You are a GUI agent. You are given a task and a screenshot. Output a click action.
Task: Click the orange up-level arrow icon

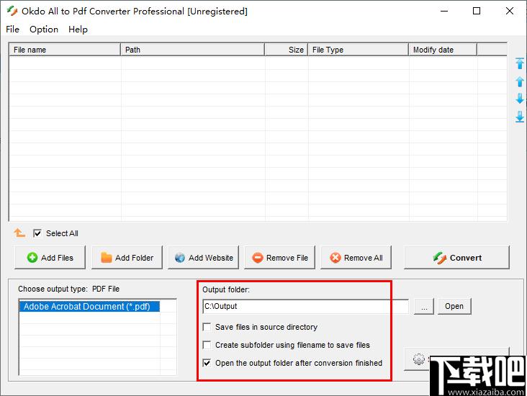pos(19,233)
